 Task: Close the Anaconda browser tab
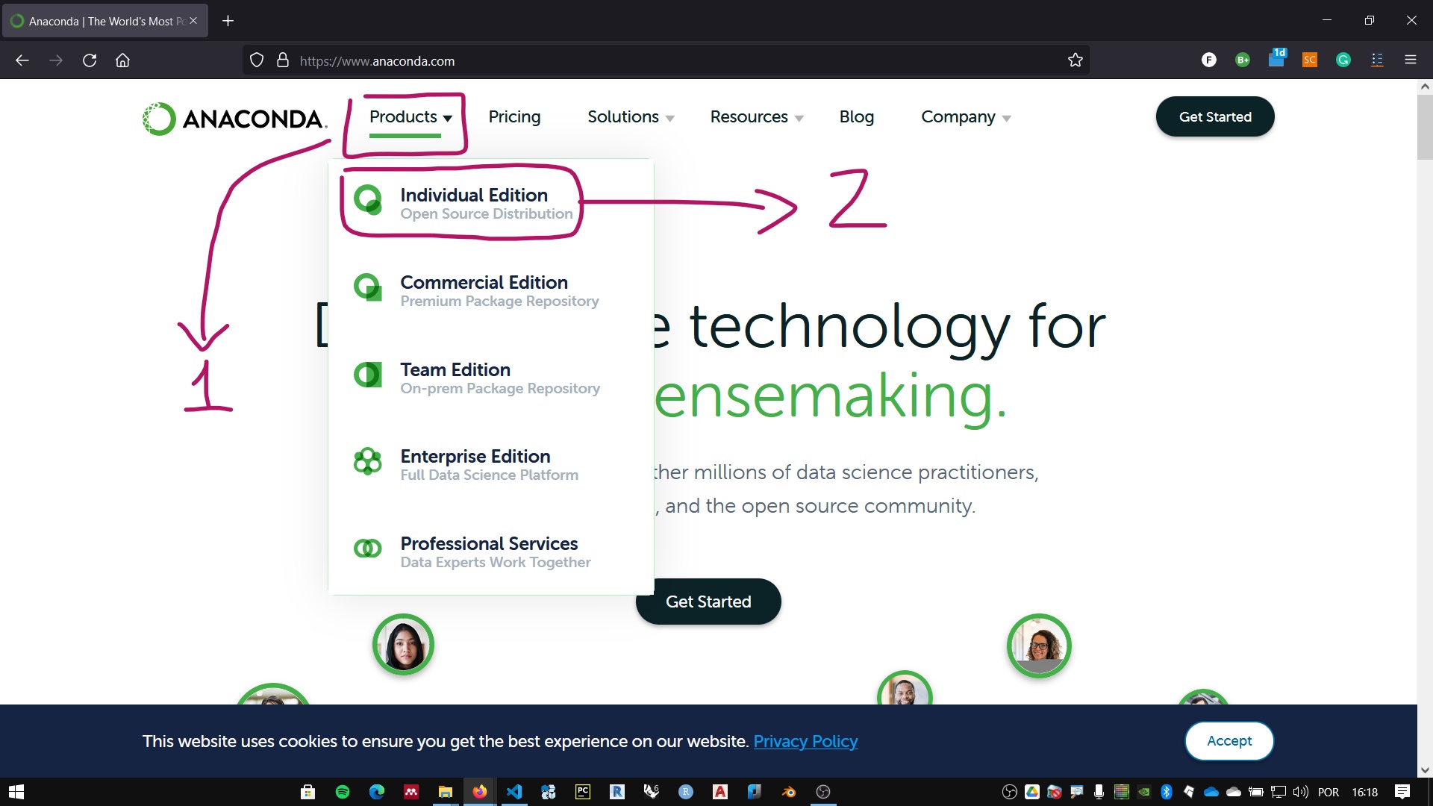click(x=193, y=21)
